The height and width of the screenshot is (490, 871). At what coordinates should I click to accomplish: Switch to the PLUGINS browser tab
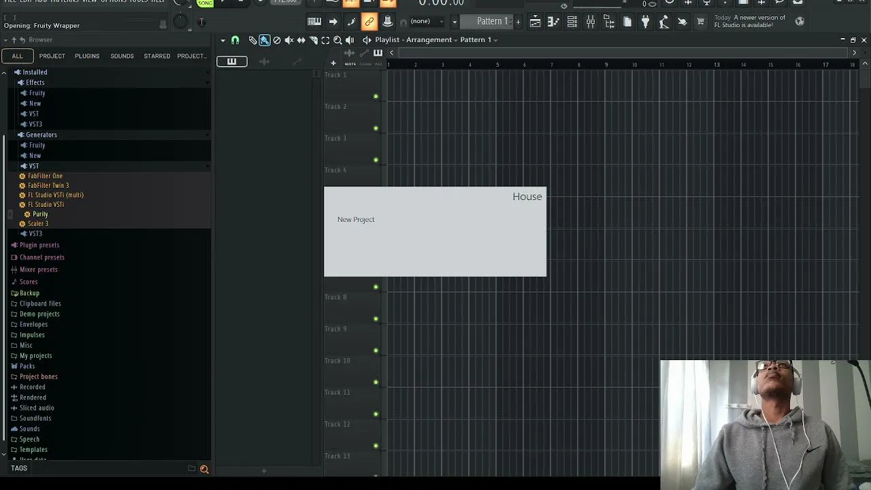click(x=87, y=56)
